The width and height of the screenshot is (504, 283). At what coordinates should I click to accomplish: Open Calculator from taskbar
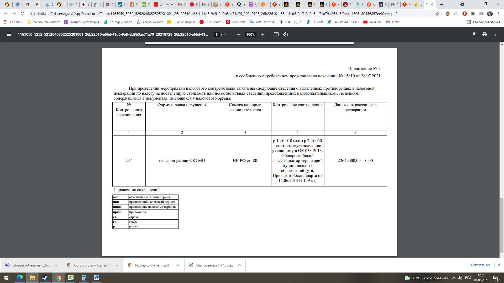(84, 278)
